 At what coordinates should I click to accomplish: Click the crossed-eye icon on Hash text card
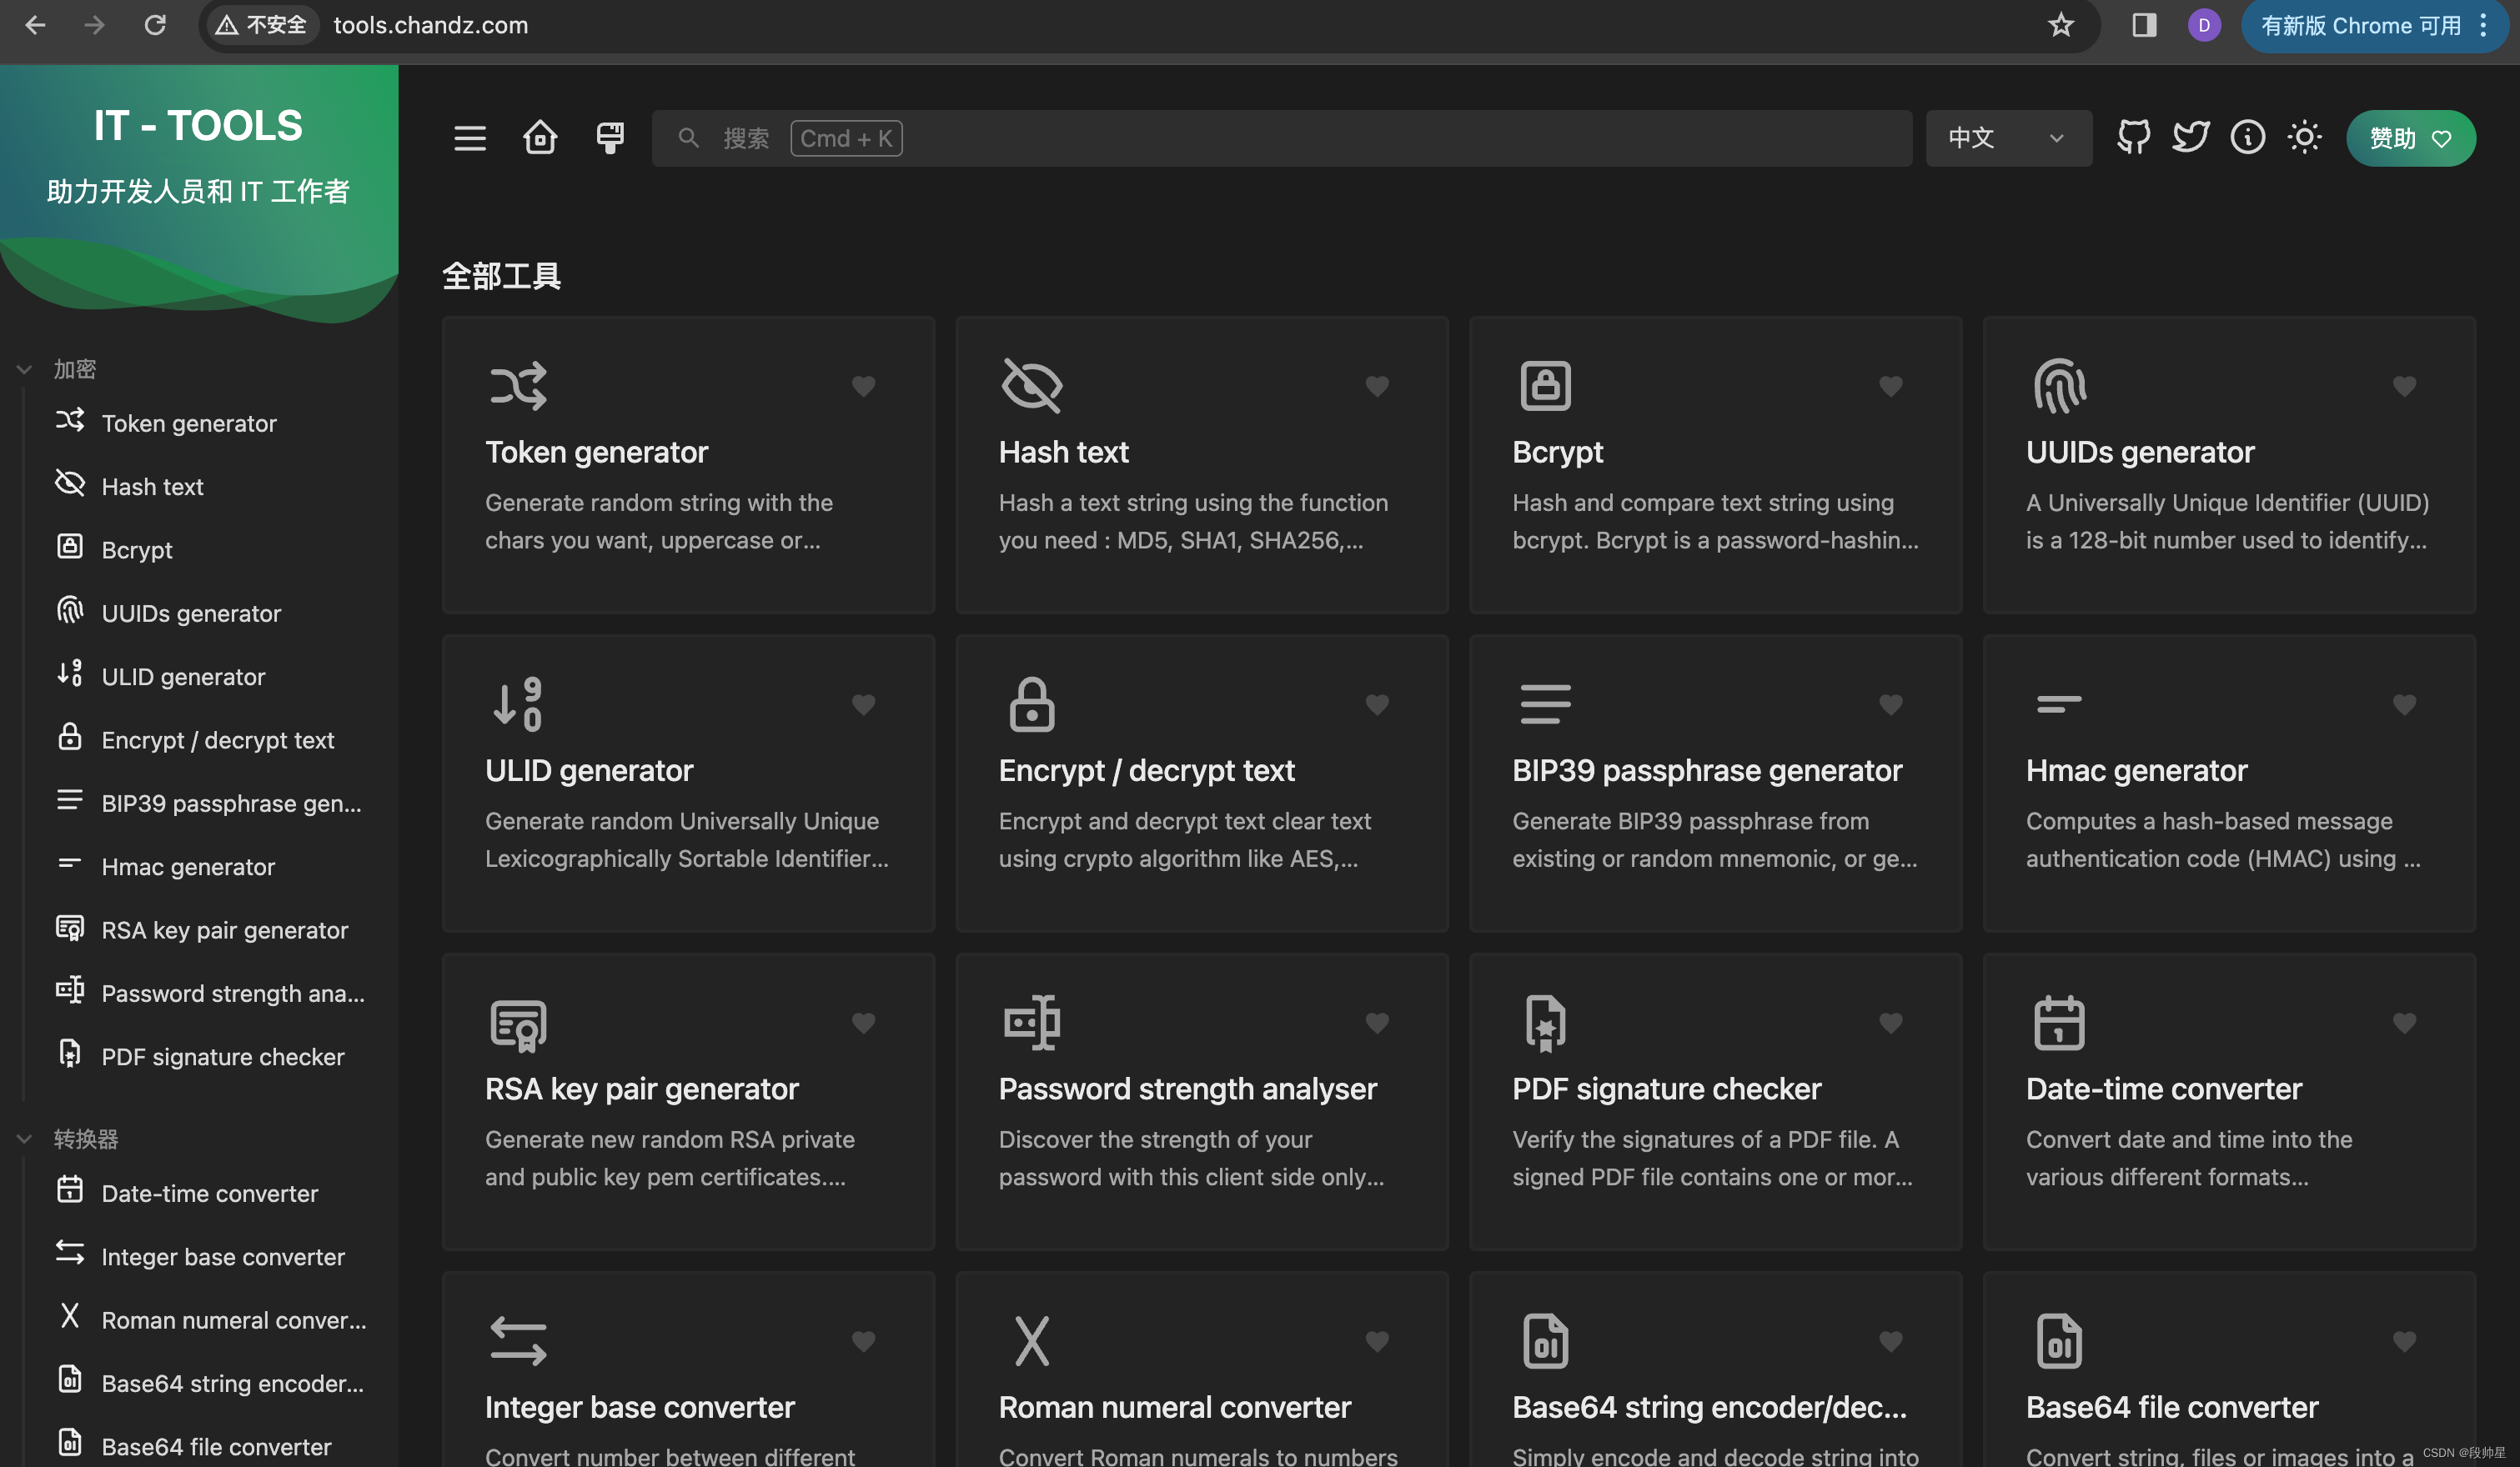(1031, 386)
